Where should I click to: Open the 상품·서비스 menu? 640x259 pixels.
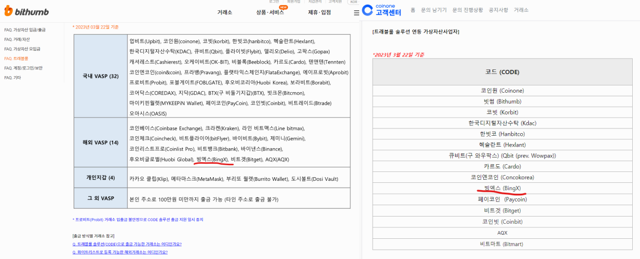coord(270,12)
